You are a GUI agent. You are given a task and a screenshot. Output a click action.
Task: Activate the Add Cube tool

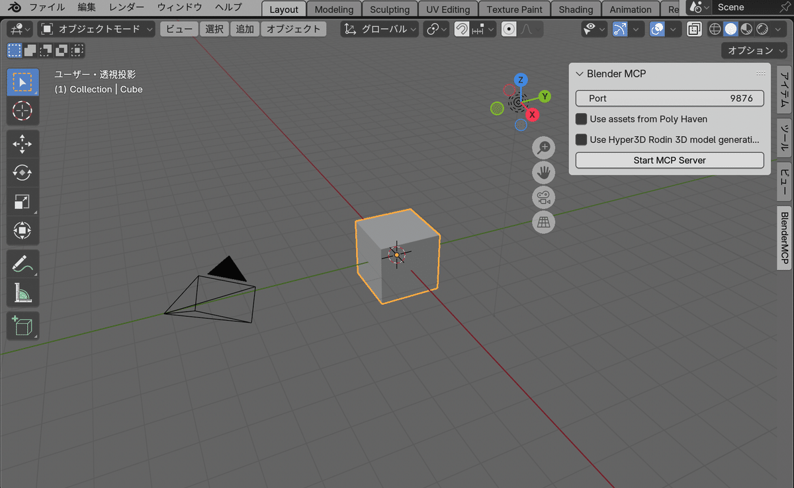tap(22, 325)
